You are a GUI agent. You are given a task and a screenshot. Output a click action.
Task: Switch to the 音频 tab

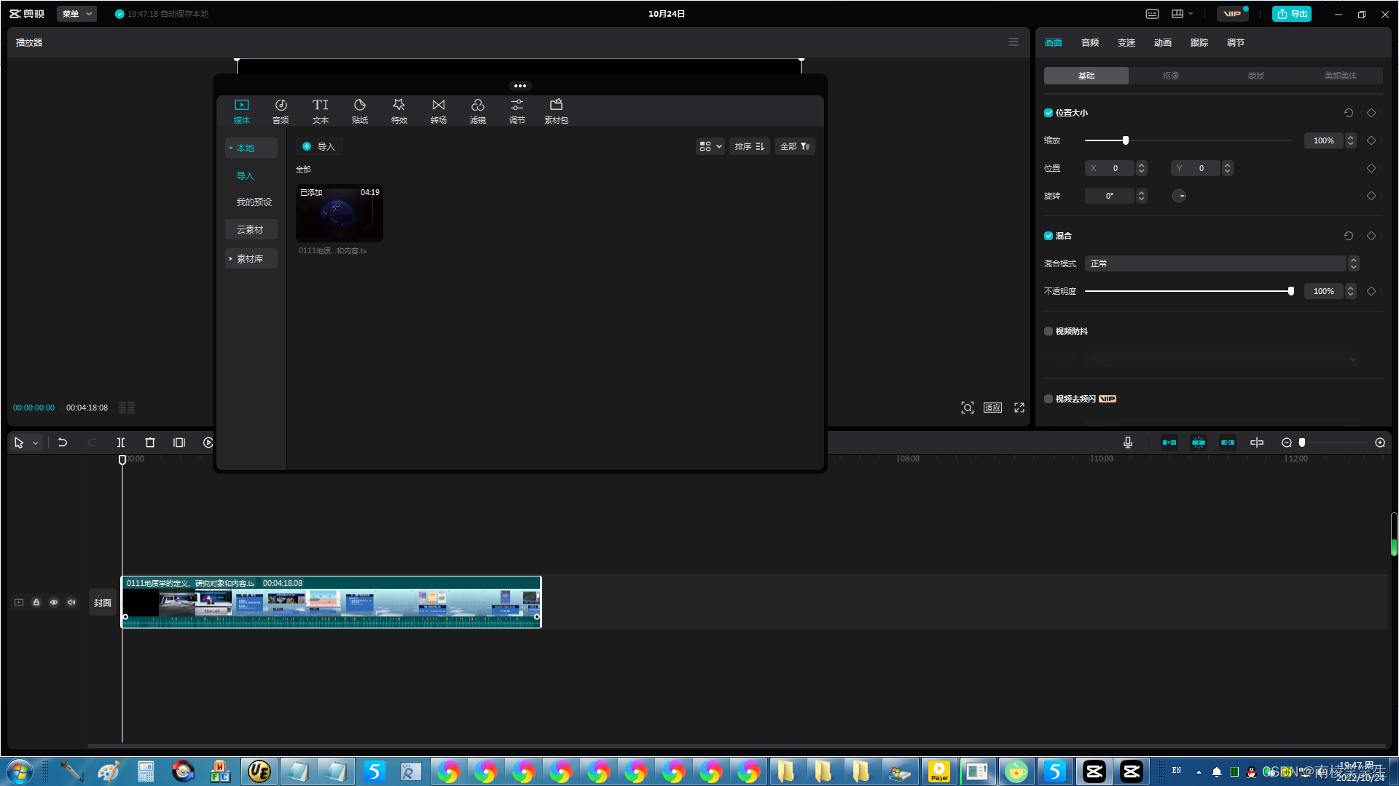1089,43
